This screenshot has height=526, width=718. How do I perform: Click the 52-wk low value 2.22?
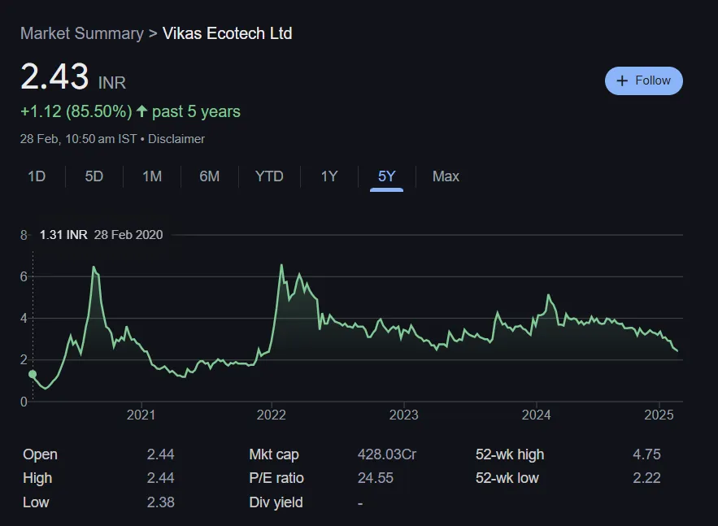click(x=646, y=478)
